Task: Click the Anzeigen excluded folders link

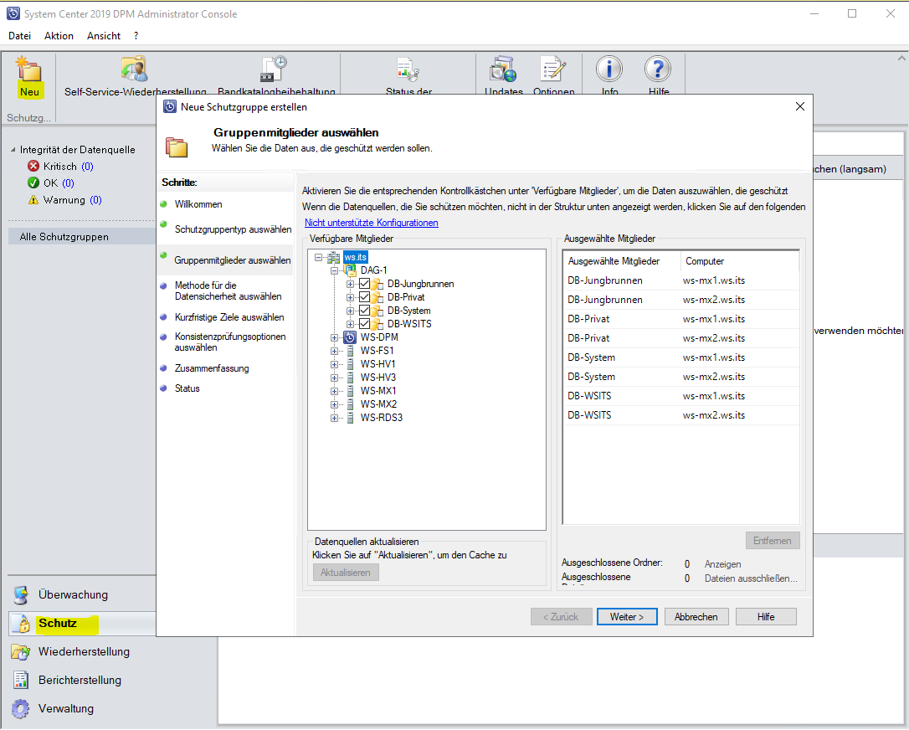Action: coord(723,564)
